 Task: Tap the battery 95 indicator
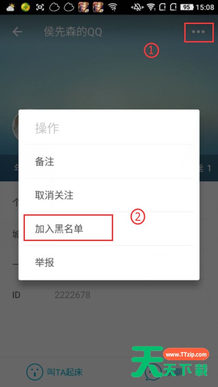pos(187,7)
